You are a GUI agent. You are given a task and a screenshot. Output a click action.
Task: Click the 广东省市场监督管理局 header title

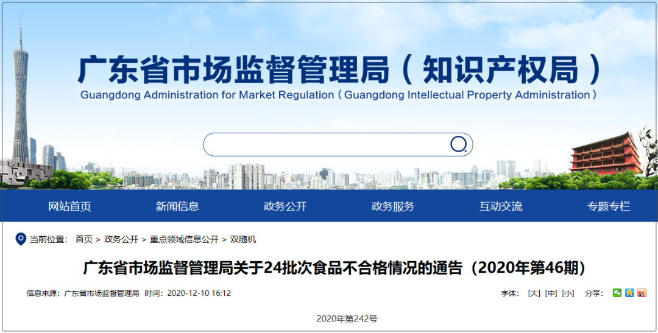tap(339, 69)
